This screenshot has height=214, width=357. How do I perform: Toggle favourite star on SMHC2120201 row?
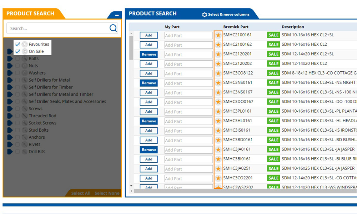(218, 55)
